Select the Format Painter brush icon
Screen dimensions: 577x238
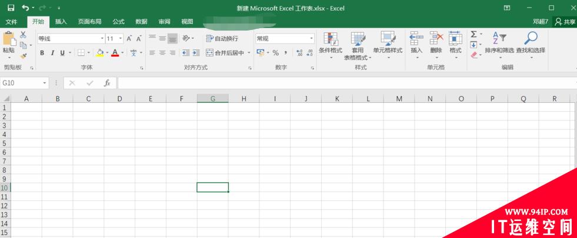coord(23,56)
